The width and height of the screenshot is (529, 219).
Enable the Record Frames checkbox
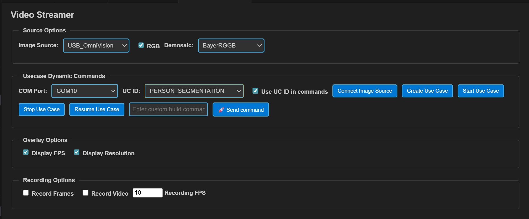(x=26, y=193)
